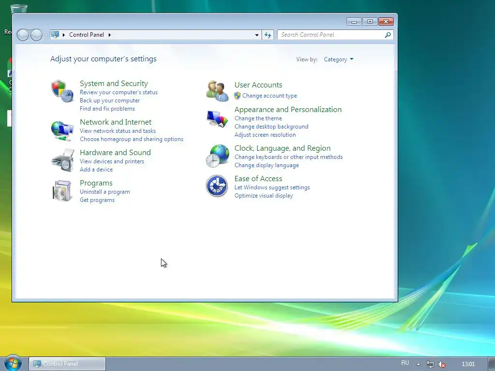Click the Back navigation button

(23, 35)
